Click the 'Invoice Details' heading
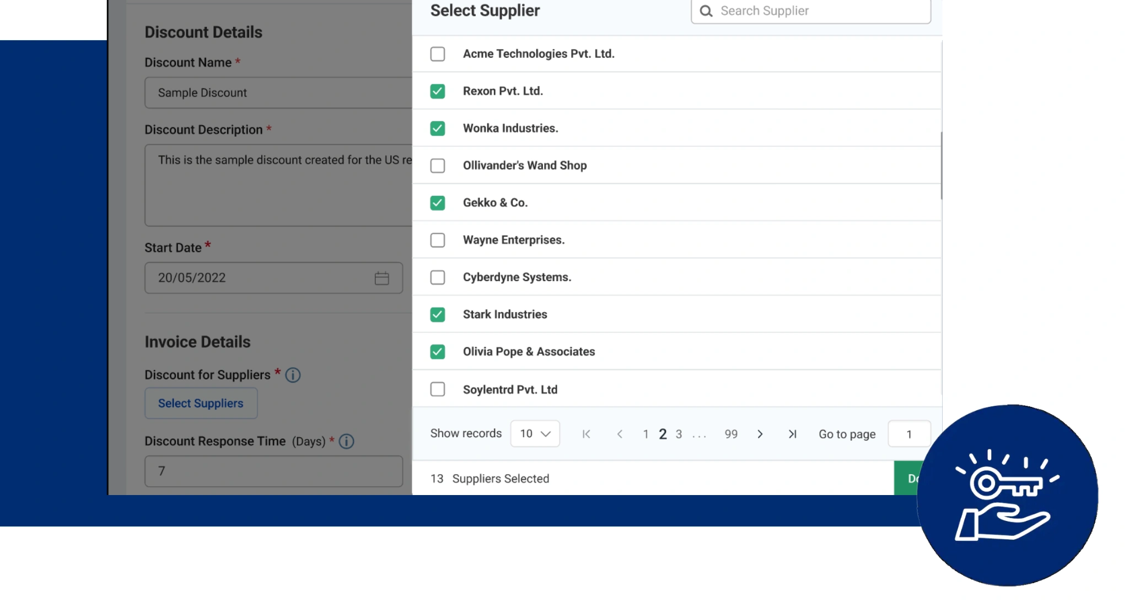This screenshot has width=1129, height=602. (x=197, y=342)
